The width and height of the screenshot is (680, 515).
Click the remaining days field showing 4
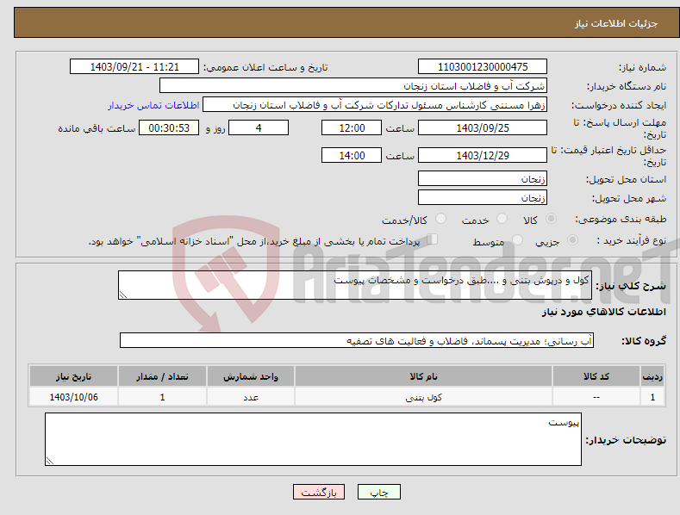click(x=259, y=127)
